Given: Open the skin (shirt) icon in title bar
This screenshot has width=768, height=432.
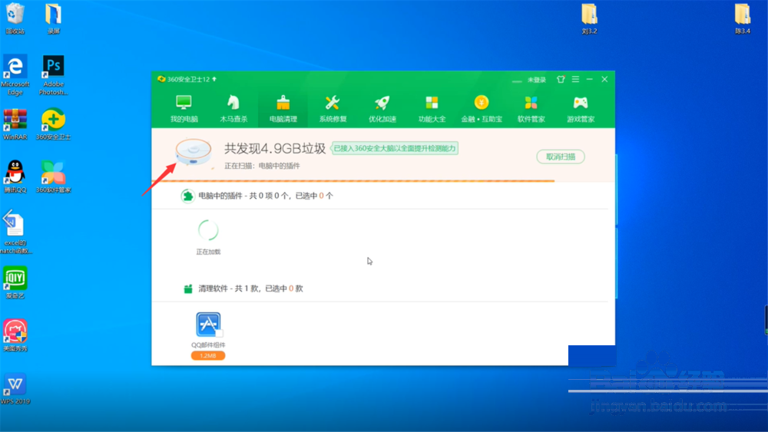Looking at the screenshot, I should click(x=561, y=79).
